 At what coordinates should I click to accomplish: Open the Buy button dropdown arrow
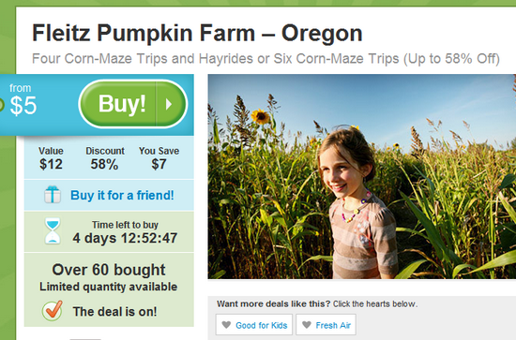point(171,104)
